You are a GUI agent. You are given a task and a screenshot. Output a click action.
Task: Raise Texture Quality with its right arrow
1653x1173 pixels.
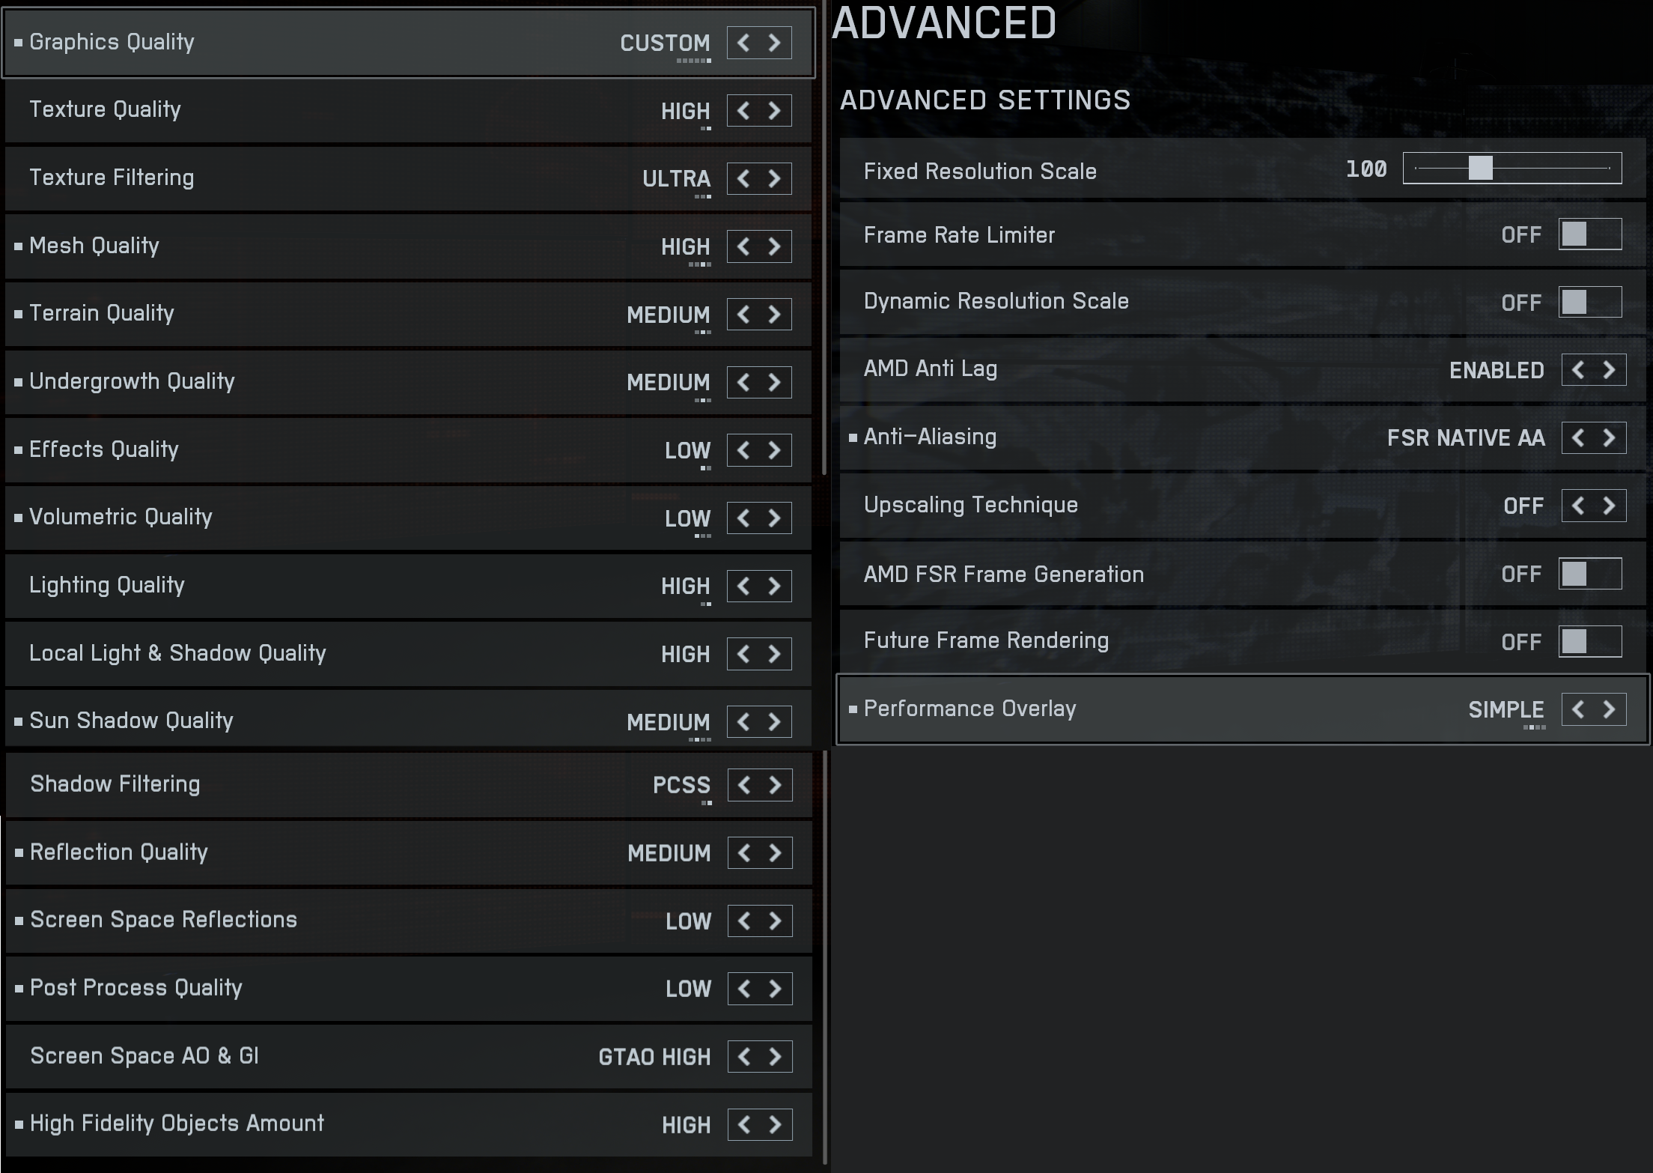(x=775, y=111)
